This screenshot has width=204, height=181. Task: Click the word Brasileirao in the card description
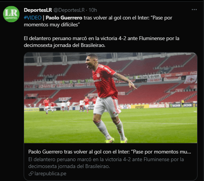click(x=97, y=166)
